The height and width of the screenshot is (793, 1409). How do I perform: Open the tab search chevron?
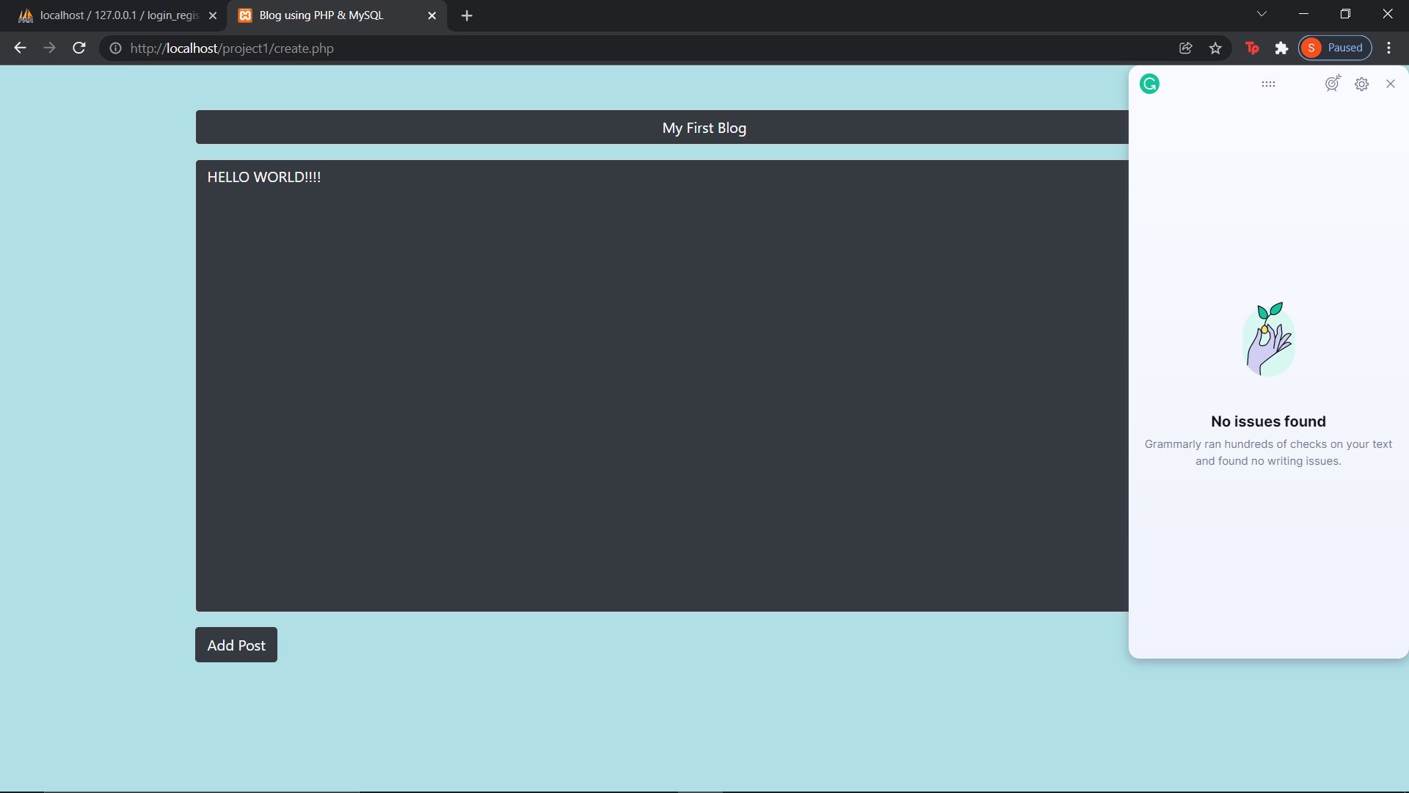(1261, 14)
